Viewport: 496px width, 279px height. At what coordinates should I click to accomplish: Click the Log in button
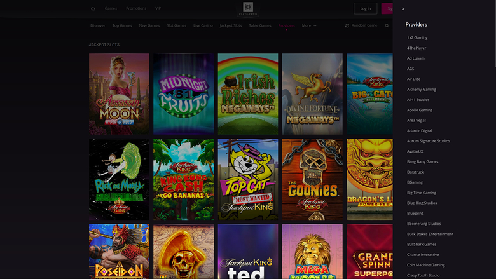coord(366,8)
